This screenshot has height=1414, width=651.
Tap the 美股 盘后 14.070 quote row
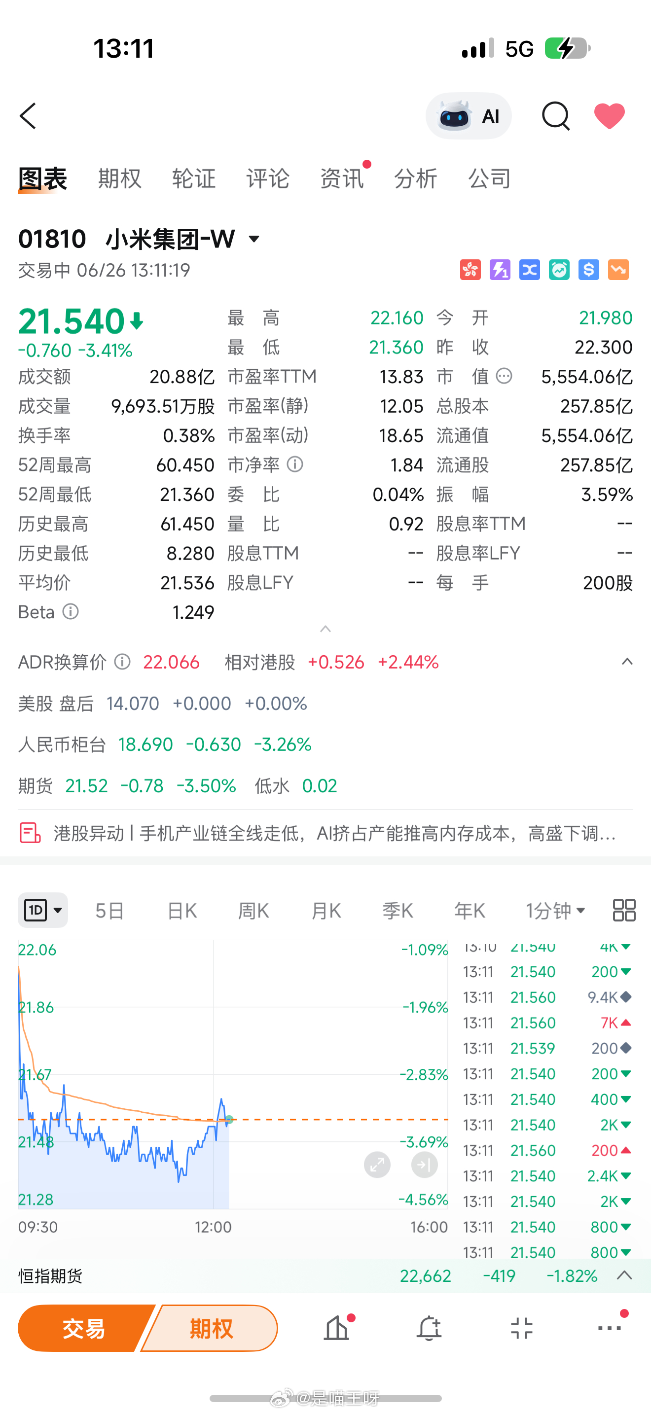click(162, 703)
